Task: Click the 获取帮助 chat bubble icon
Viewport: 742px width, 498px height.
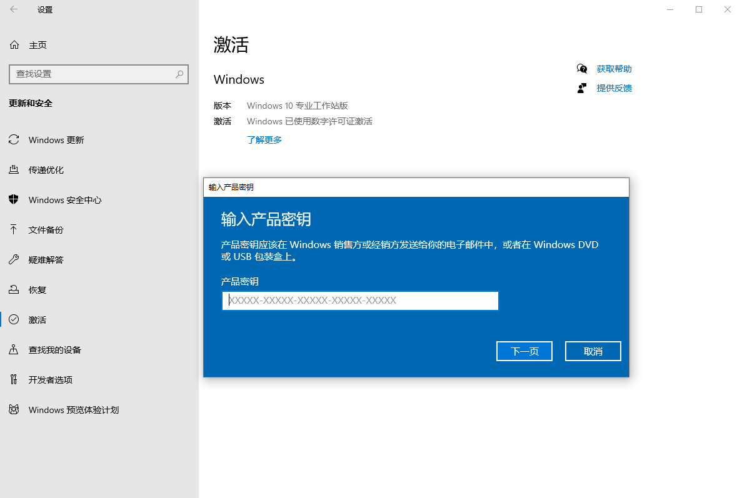Action: click(x=582, y=69)
